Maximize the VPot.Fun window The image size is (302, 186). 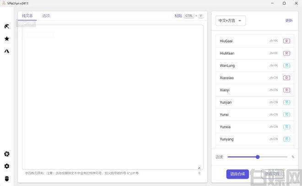click(x=284, y=3)
